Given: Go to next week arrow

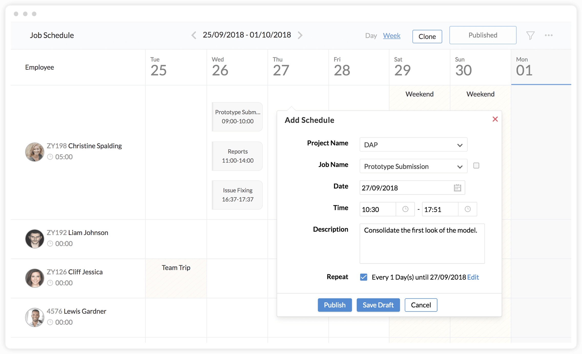Looking at the screenshot, I should click(300, 35).
